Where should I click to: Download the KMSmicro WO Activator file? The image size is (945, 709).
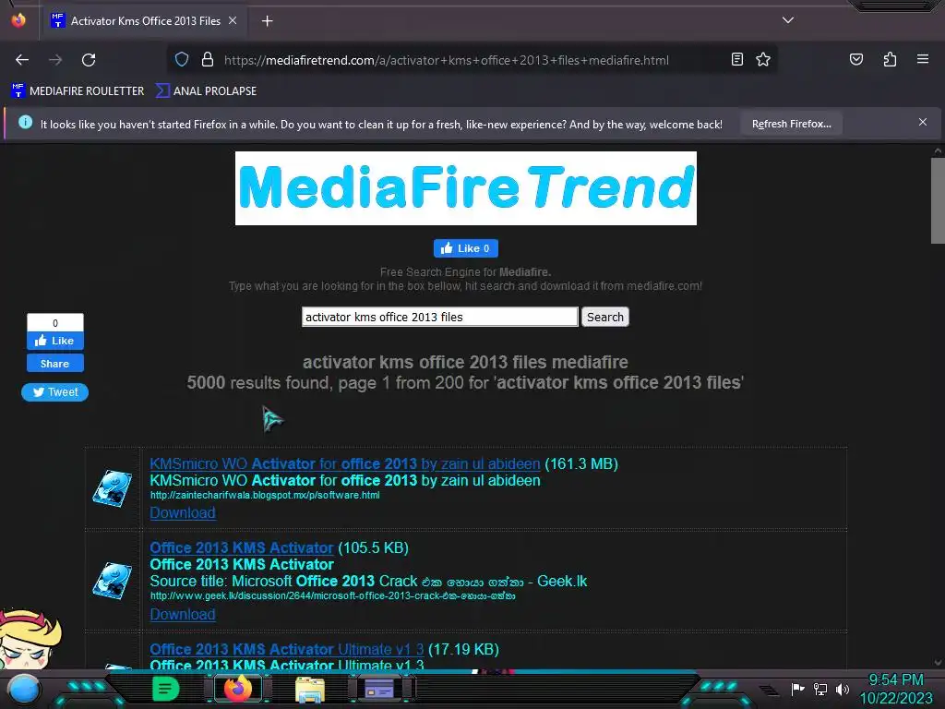coord(183,512)
